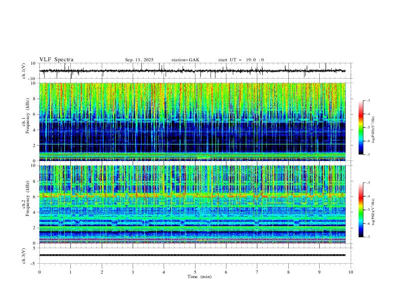This screenshot has width=395, height=305.
Task: Click the '-3' value on ch.1 colorbar
Action: tap(368, 100)
